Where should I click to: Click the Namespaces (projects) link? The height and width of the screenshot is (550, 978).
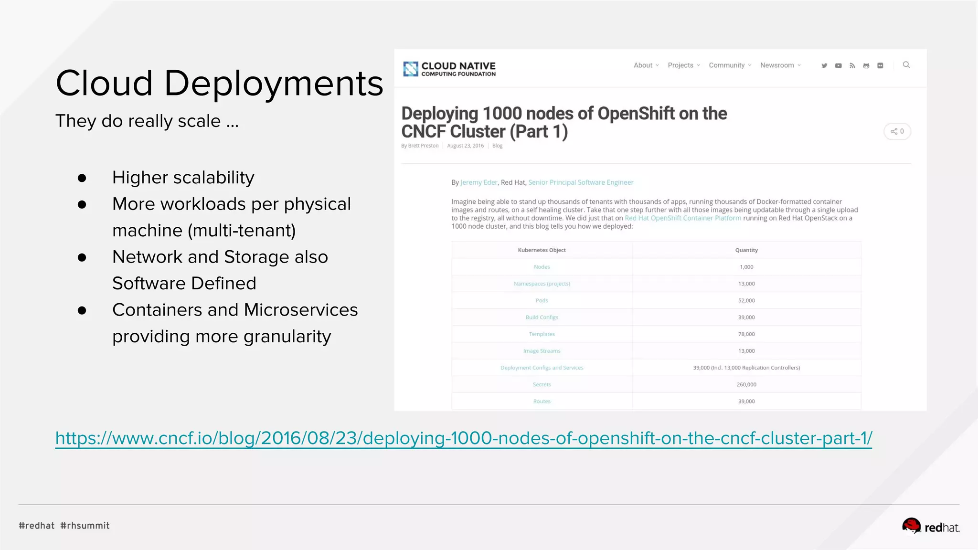[x=542, y=284]
